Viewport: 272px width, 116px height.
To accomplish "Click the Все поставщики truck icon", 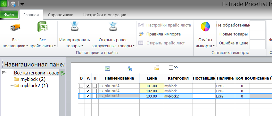I will pyautogui.click(x=15, y=27).
